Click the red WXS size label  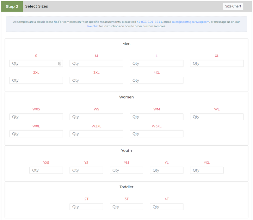pyautogui.click(x=36, y=109)
